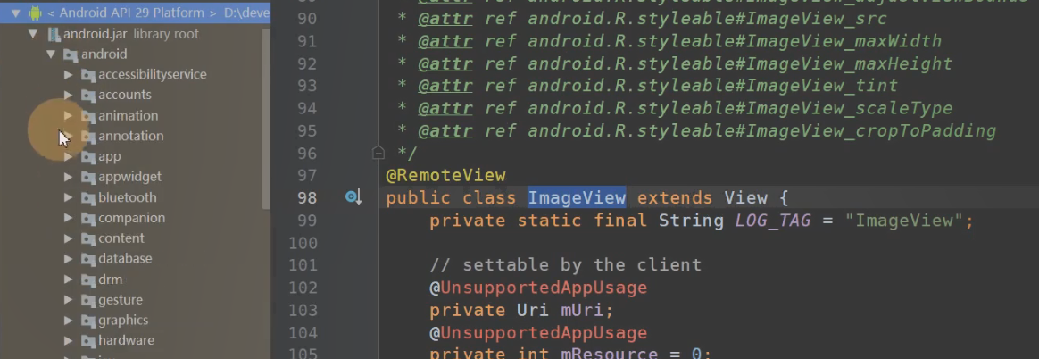The height and width of the screenshot is (359, 1039).
Task: Click the annotation folder icon
Action: pos(88,137)
